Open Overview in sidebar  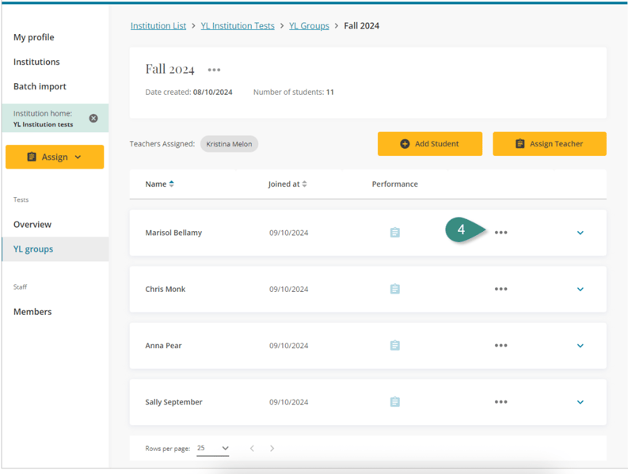click(x=32, y=225)
